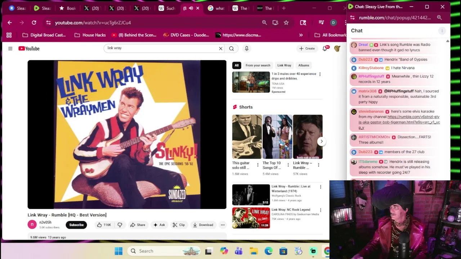This screenshot has width=461, height=259.
Task: Open the Live at Winterland video thumbnail
Action: click(x=251, y=195)
